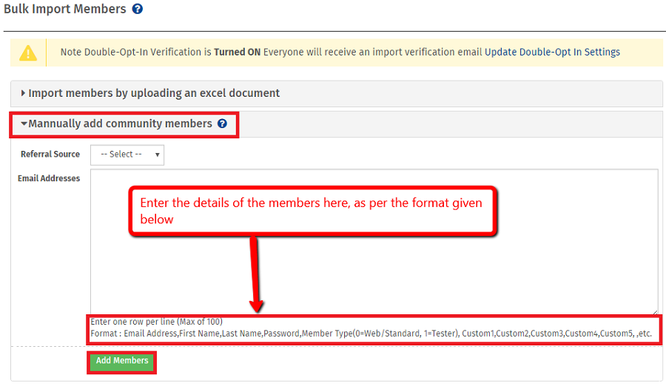The width and height of the screenshot is (666, 389).
Task: Click the Format hint line below text area
Action: (371, 334)
